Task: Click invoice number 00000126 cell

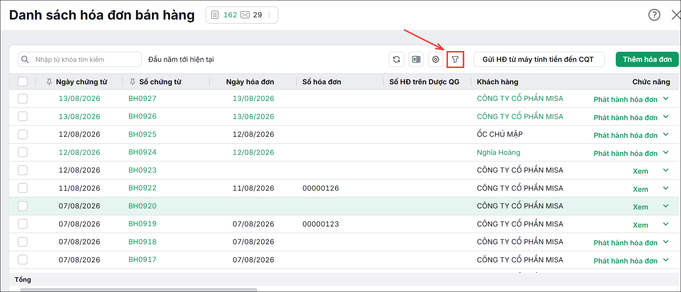Action: tap(321, 188)
